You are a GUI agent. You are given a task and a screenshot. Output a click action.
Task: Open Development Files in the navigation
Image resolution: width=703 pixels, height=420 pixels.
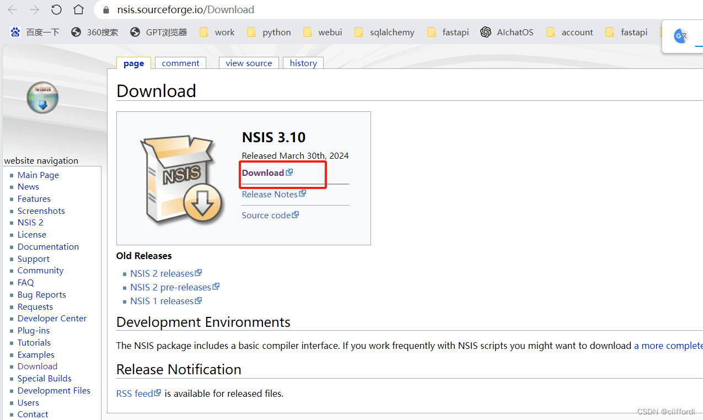click(54, 391)
